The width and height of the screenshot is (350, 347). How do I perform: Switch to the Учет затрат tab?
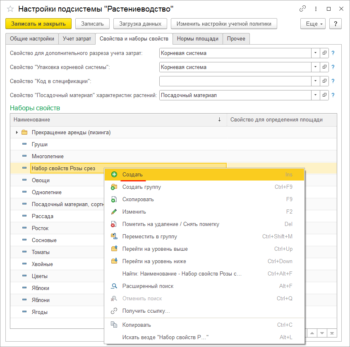(x=77, y=39)
